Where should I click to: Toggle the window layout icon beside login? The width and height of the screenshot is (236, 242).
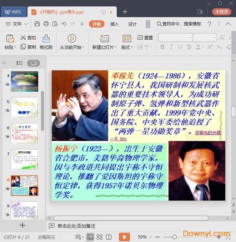click(x=200, y=12)
